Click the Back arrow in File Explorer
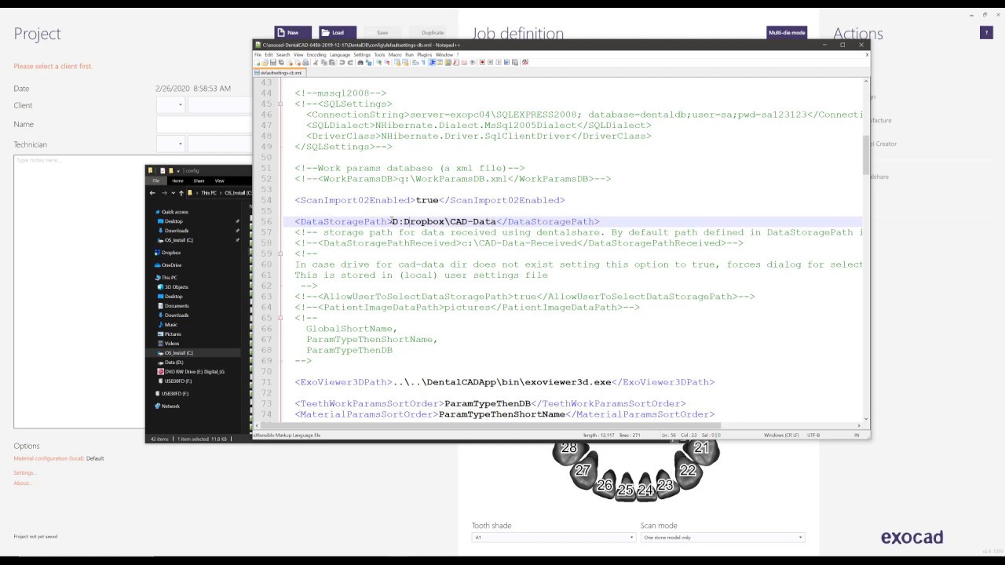Viewport: 1005px width, 565px height. (153, 192)
